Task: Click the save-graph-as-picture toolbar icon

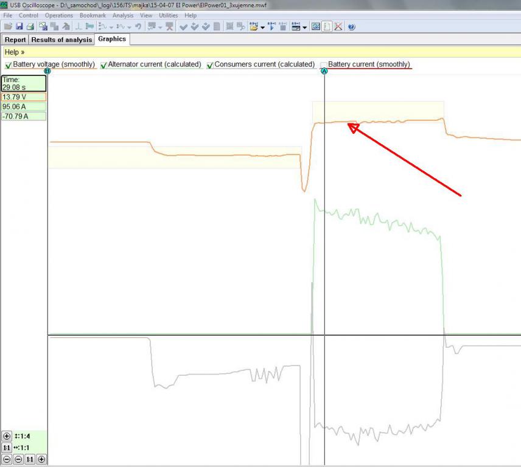Action: (x=43, y=27)
